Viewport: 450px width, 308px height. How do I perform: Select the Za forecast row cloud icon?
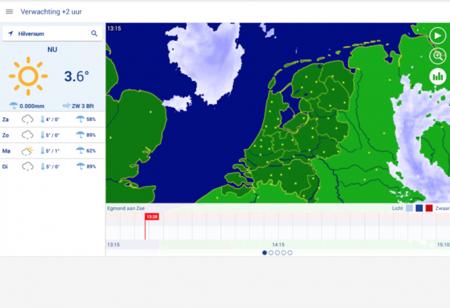(28, 119)
